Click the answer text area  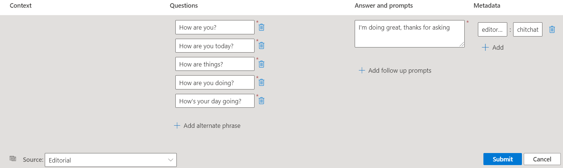[409, 34]
